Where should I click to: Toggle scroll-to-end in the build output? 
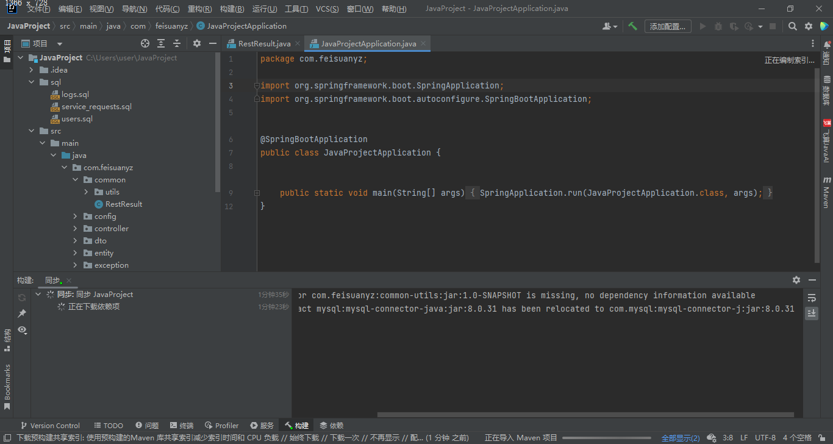pyautogui.click(x=812, y=313)
